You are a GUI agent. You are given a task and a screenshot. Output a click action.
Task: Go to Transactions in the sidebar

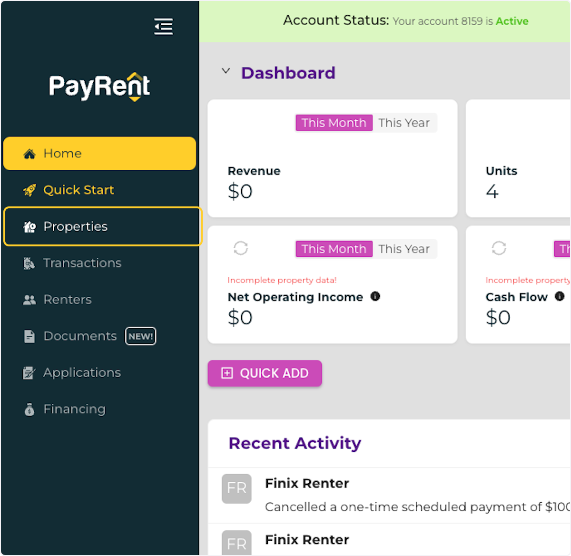coord(82,263)
